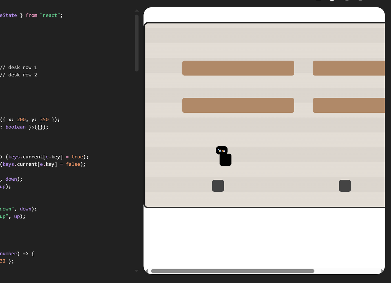Click the "up", up);" code line
This screenshot has width=391, height=283.
(13, 216)
